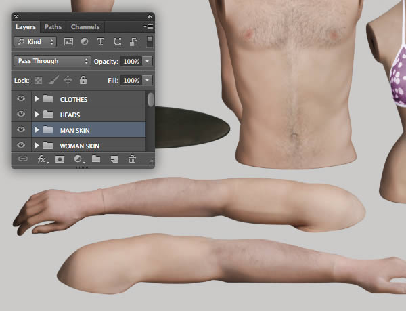Image resolution: width=406 pixels, height=311 pixels.
Task: Hide the WOMAN SKIN group
Action: point(21,145)
